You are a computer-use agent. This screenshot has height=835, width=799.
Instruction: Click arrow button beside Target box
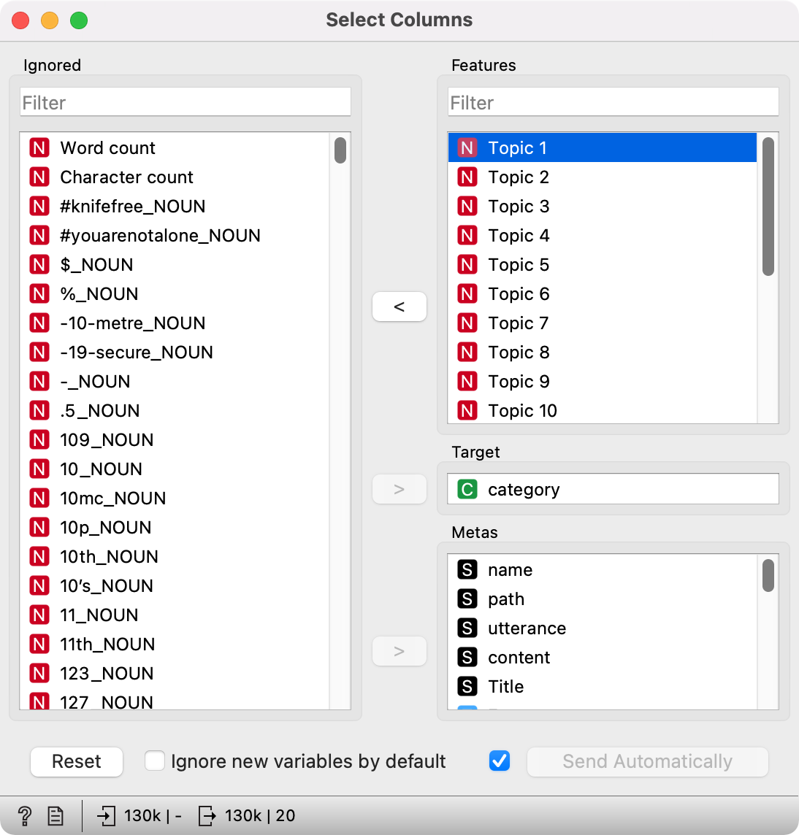point(399,489)
